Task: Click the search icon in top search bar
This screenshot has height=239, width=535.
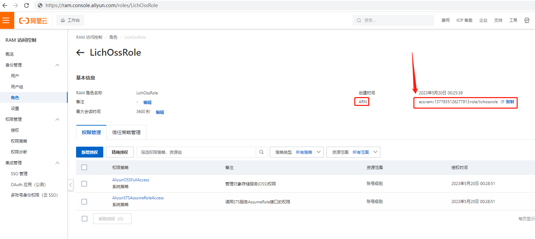Action: coord(359,20)
